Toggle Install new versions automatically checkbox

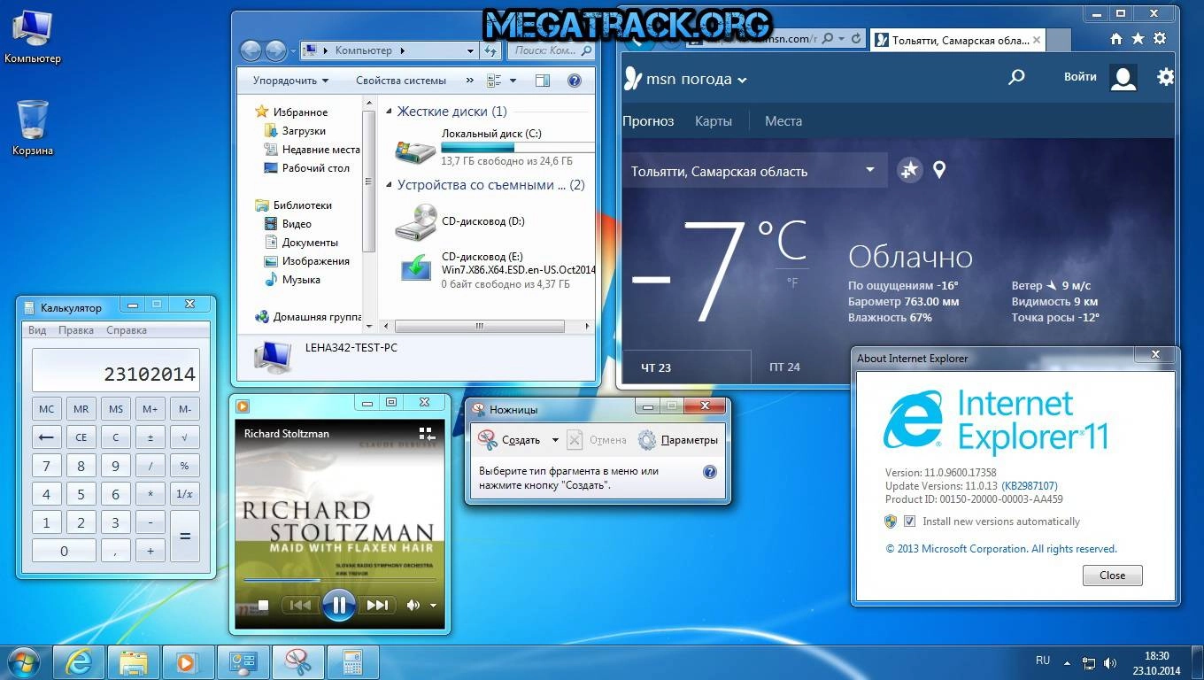pyautogui.click(x=909, y=522)
